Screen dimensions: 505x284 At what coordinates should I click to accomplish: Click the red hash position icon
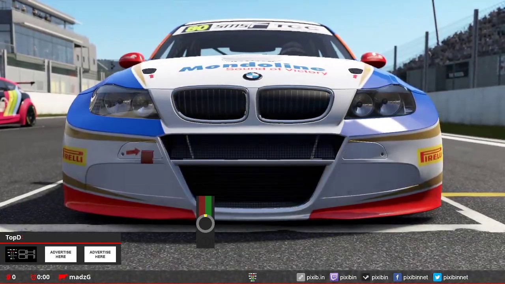pos(8,277)
